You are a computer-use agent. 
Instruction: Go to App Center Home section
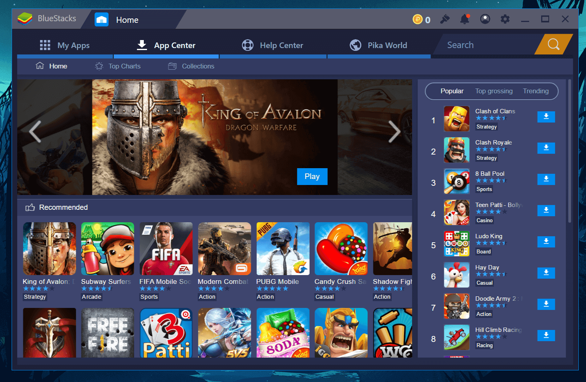point(52,66)
